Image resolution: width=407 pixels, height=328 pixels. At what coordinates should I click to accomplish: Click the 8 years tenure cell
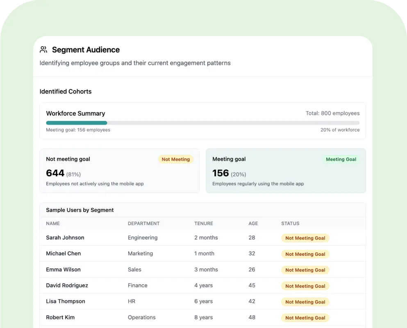[203, 317]
